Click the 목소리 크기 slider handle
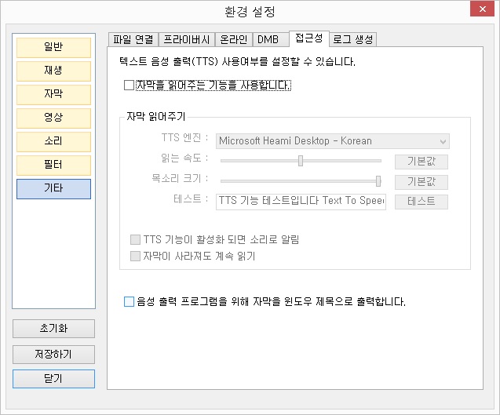 [x=378, y=181]
